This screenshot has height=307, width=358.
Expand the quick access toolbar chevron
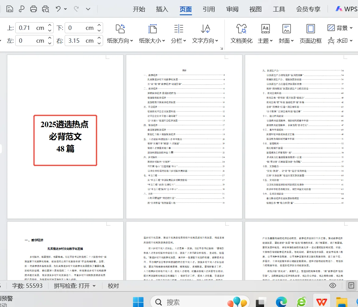click(x=88, y=9)
